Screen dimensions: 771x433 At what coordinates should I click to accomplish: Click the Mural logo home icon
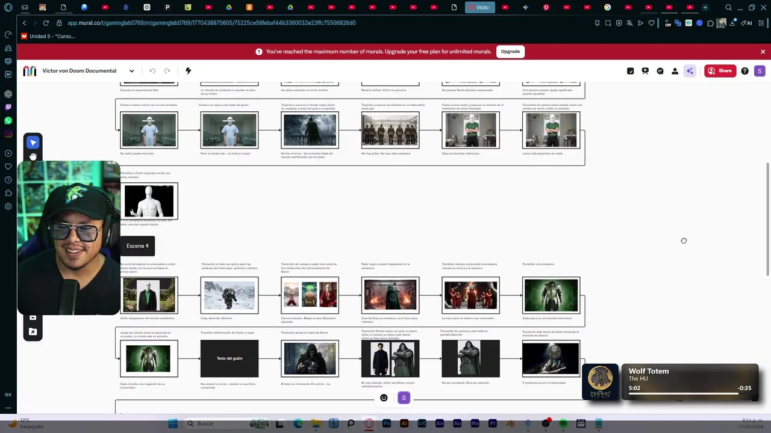pos(30,71)
